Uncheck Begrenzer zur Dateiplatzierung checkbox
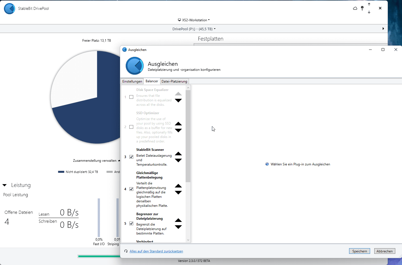 [131, 224]
